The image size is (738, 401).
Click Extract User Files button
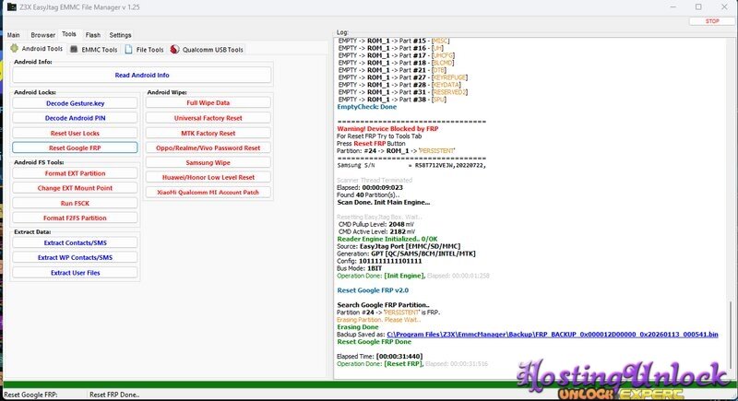(x=76, y=273)
